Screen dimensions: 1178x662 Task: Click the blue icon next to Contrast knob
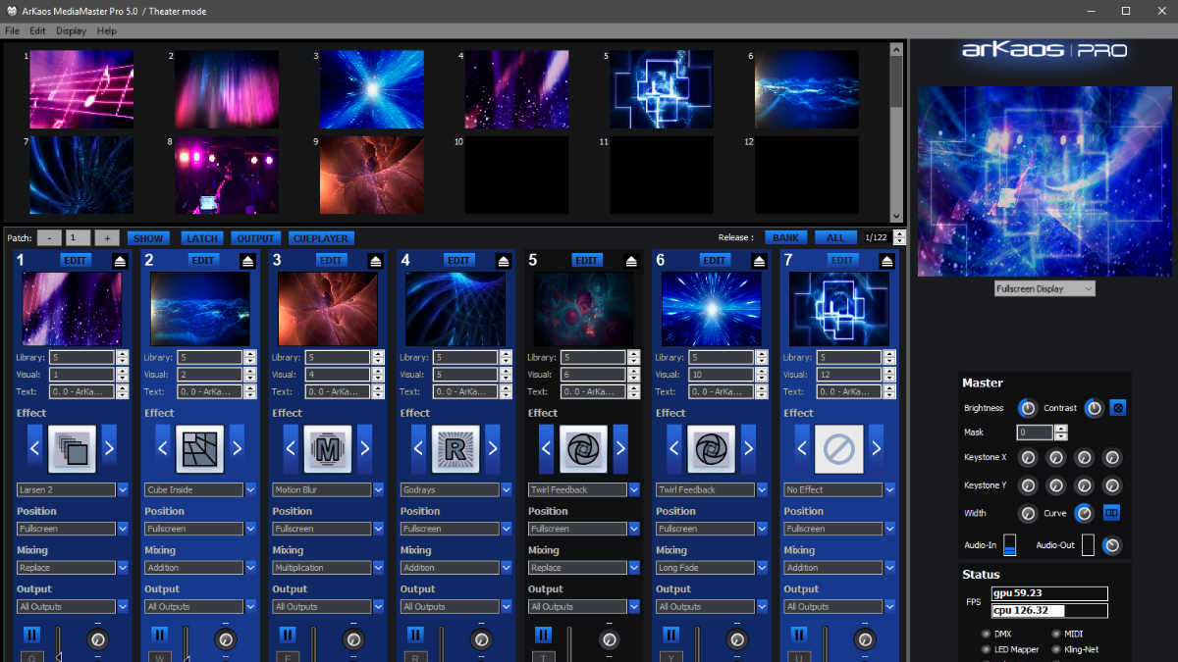pos(1117,408)
